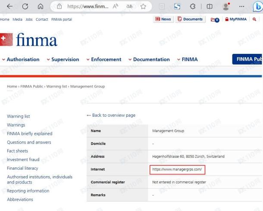This screenshot has width=263, height=211.
Task: Go back with the browser back arrow
Action: tap(9, 6)
